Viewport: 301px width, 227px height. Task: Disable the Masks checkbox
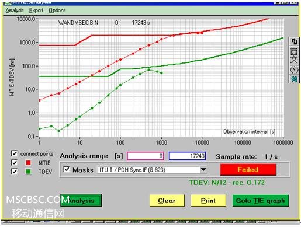(x=67, y=169)
